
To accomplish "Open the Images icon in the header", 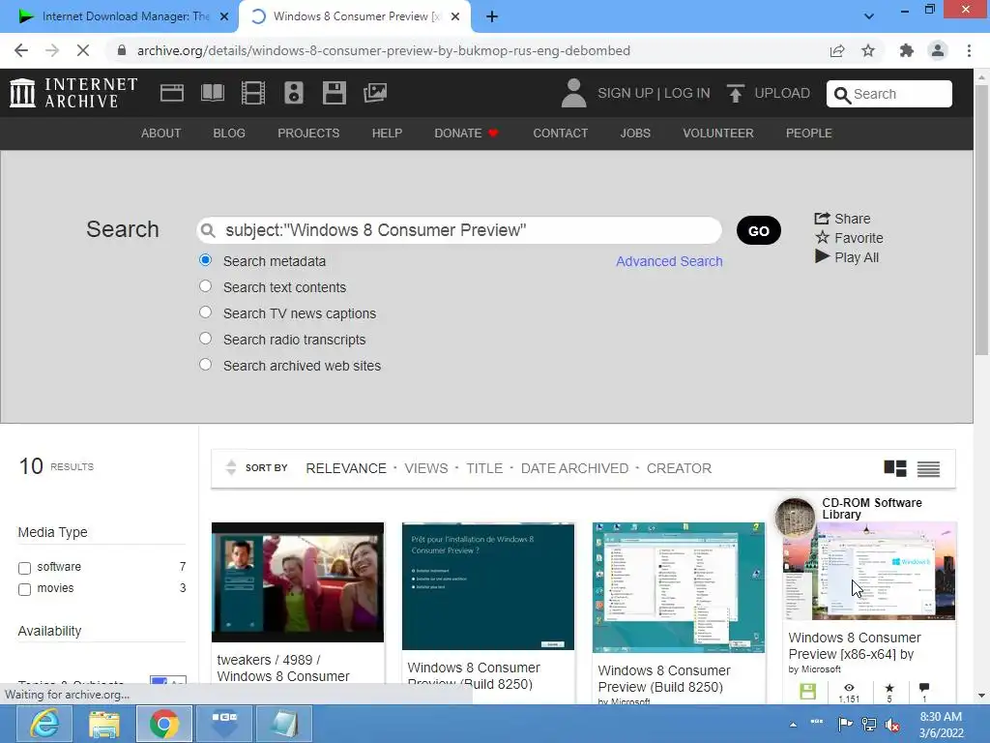I will click(375, 93).
